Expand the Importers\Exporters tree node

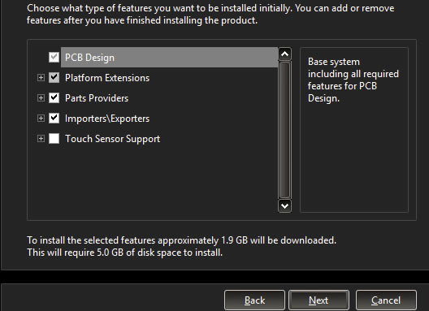pyautogui.click(x=41, y=119)
